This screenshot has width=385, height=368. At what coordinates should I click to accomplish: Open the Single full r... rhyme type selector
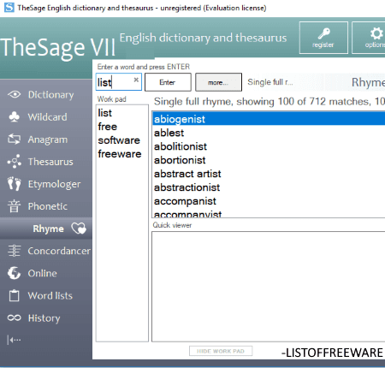270,82
